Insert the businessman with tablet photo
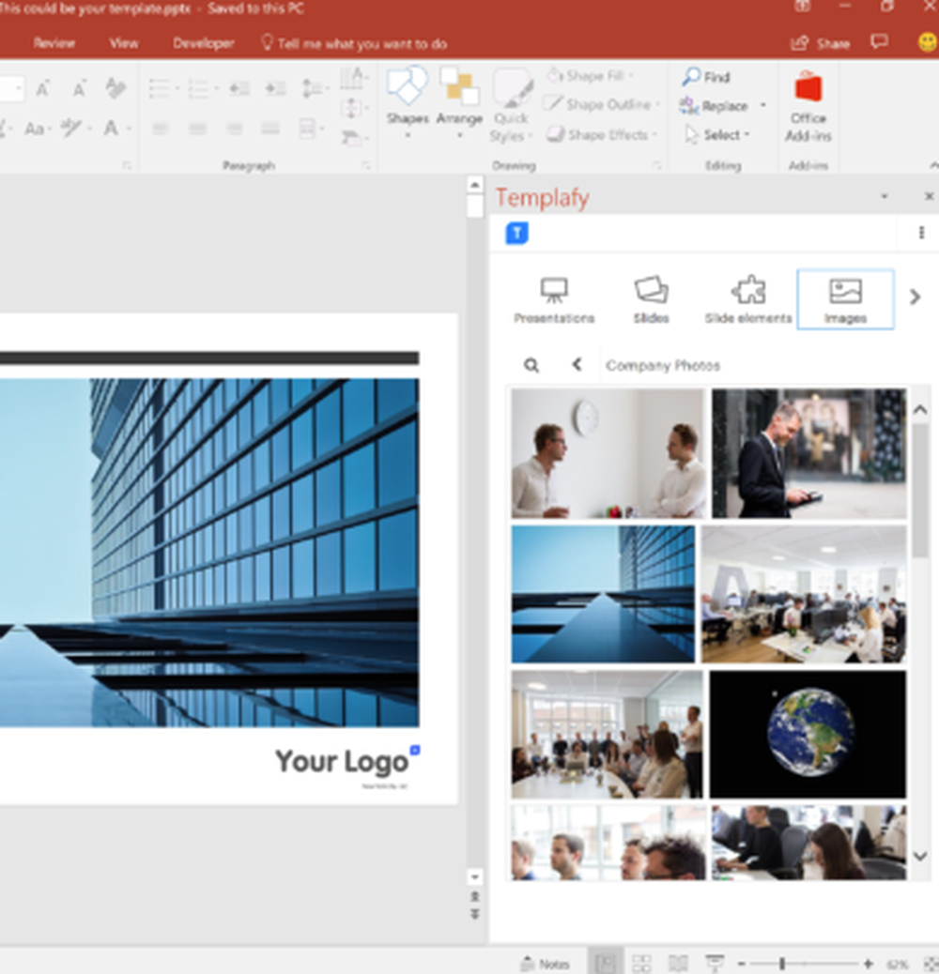Viewport: 939px width, 974px height. pyautogui.click(x=808, y=453)
